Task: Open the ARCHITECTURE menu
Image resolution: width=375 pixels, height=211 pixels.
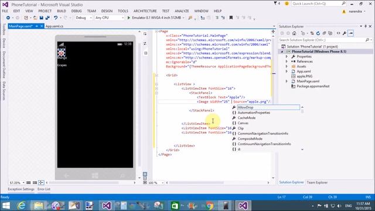Action: [145, 11]
